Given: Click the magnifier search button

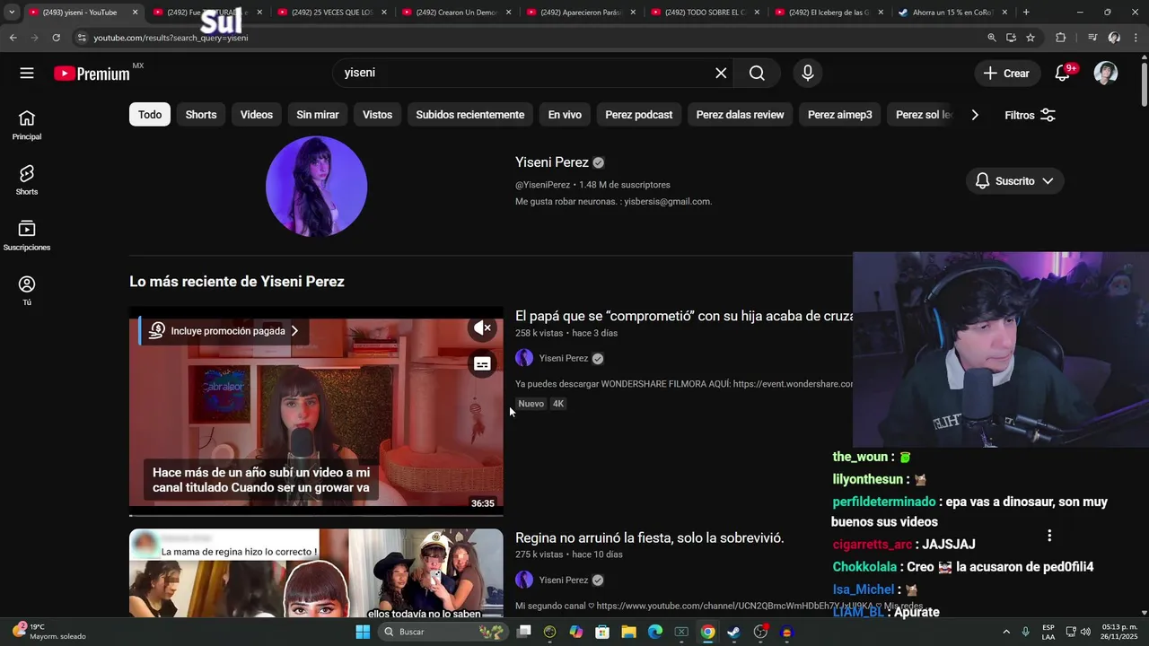Looking at the screenshot, I should tap(757, 73).
